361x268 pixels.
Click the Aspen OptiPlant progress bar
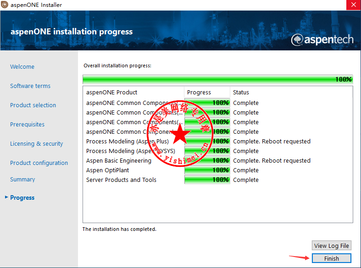click(207, 170)
